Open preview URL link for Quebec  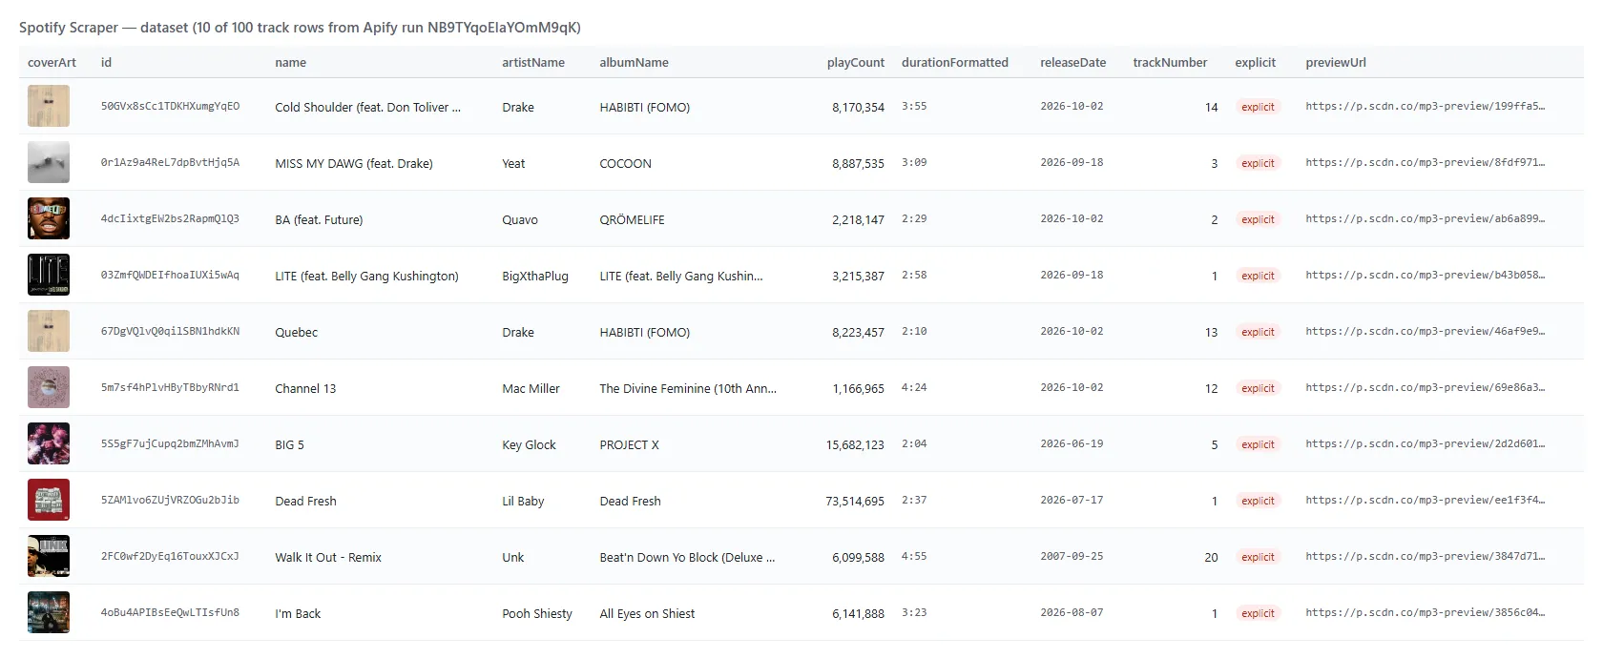pyautogui.click(x=1425, y=331)
